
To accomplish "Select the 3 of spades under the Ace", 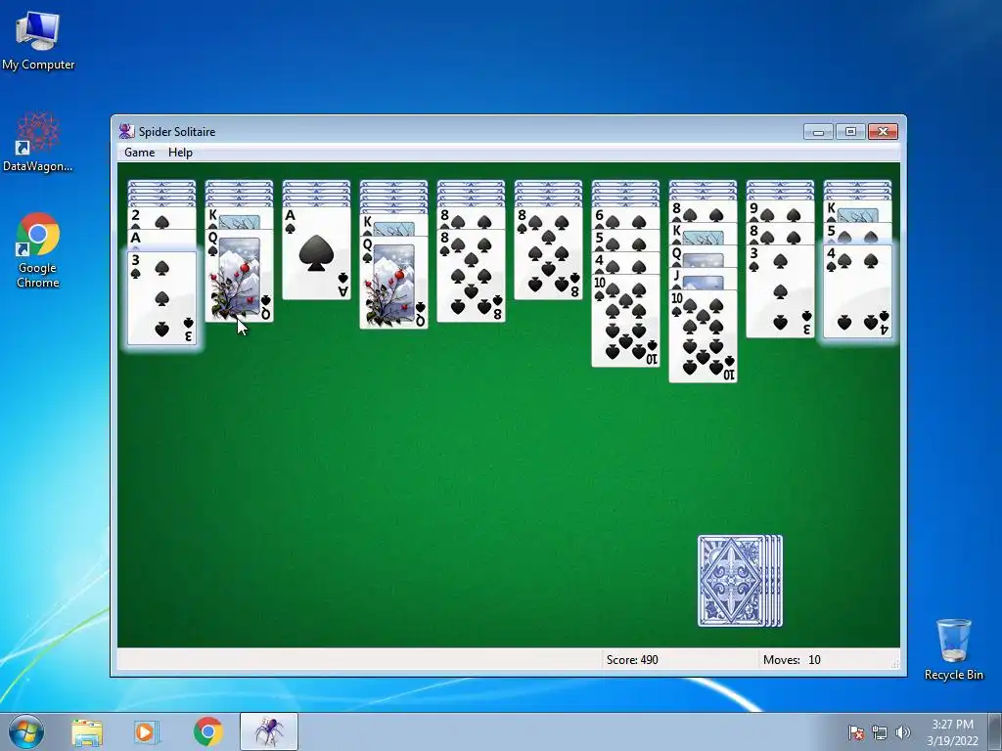I will click(x=161, y=298).
